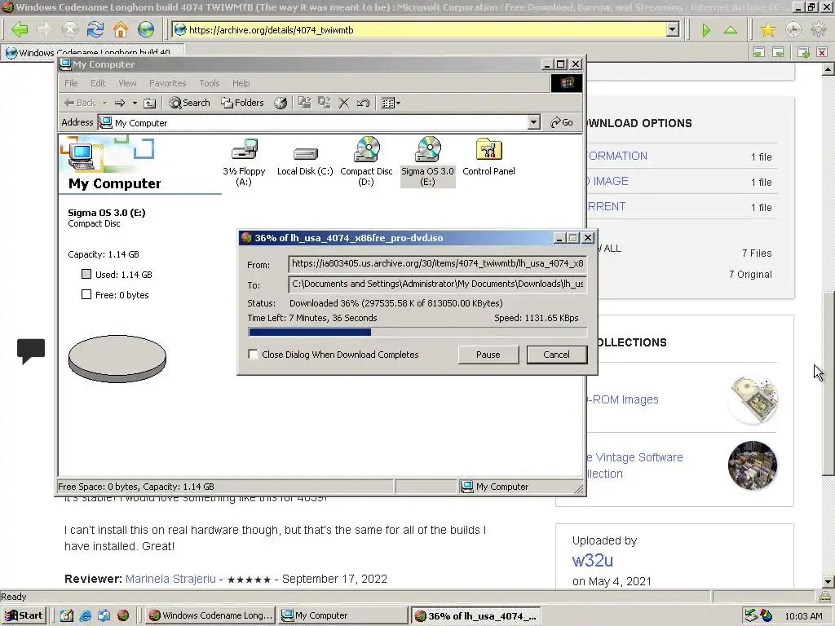Click Undo icon in My Computer toolbar
Viewport: 835px width, 626px height.
tap(363, 103)
